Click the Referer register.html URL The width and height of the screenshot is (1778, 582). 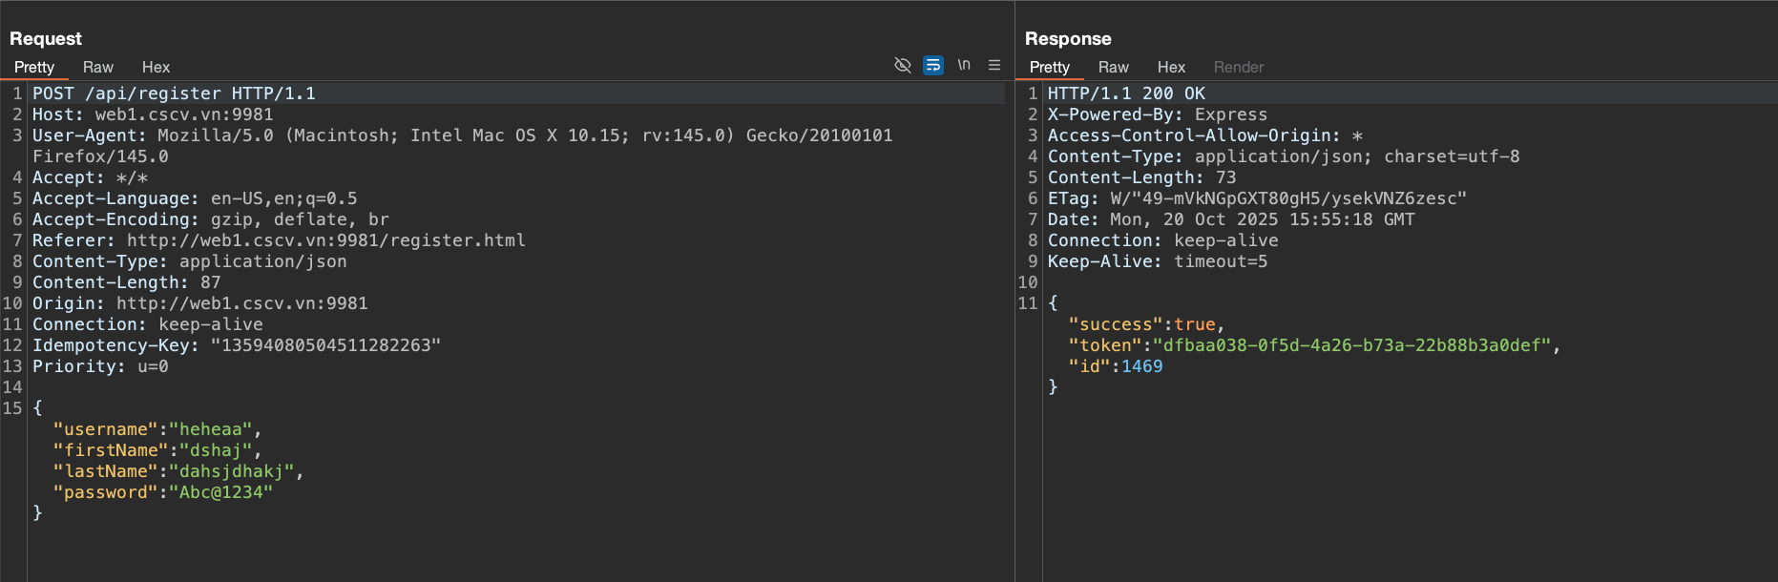[325, 240]
